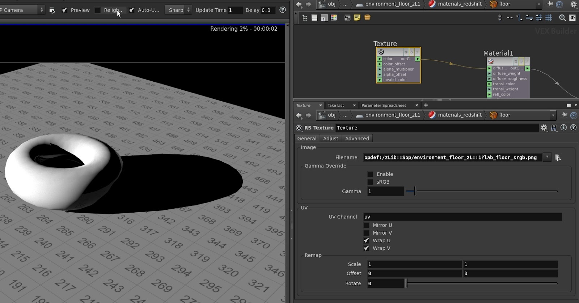The height and width of the screenshot is (303, 579).
Task: Close the Take List tab
Action: [354, 105]
